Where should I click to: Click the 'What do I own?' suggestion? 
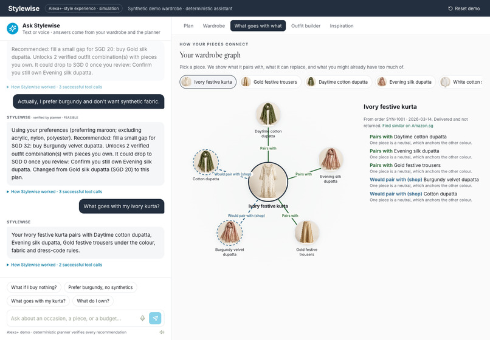coord(93,301)
